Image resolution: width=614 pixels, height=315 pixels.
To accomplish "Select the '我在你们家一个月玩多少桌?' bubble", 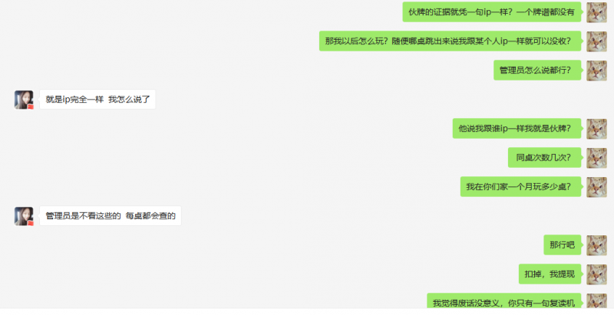I will click(521, 187).
